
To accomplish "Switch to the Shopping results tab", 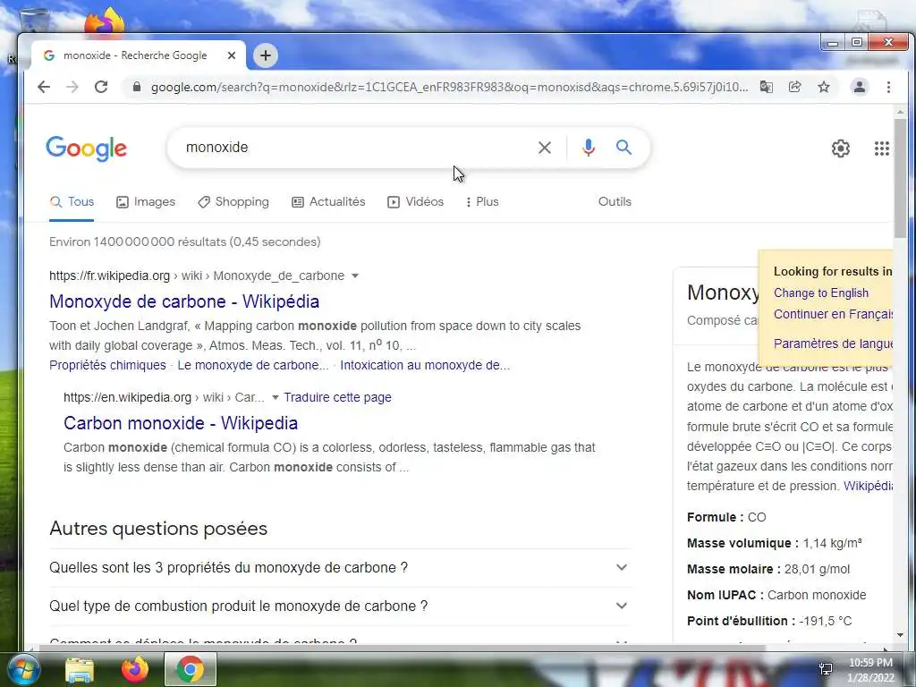I will (x=233, y=201).
